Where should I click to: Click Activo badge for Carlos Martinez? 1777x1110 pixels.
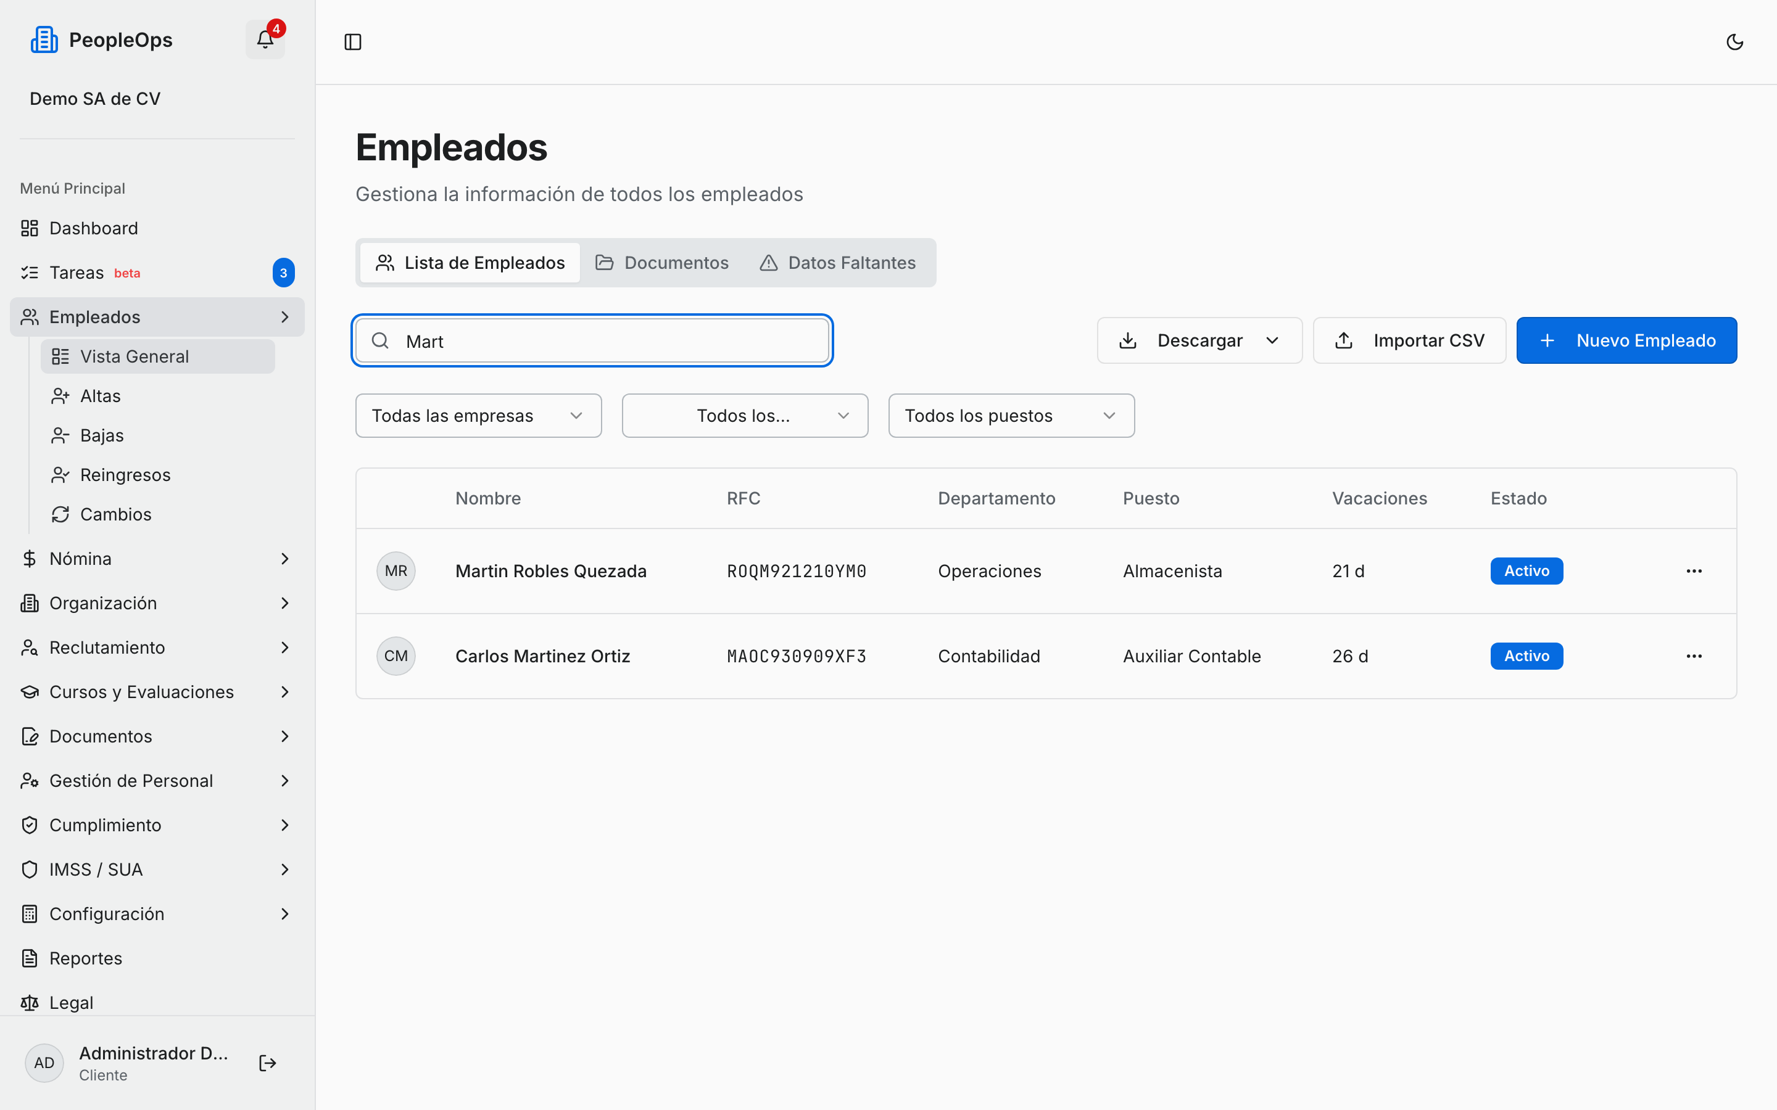tap(1526, 656)
